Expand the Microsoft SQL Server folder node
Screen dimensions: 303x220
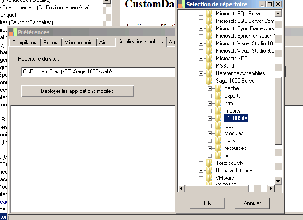pyautogui.click(x=201, y=14)
